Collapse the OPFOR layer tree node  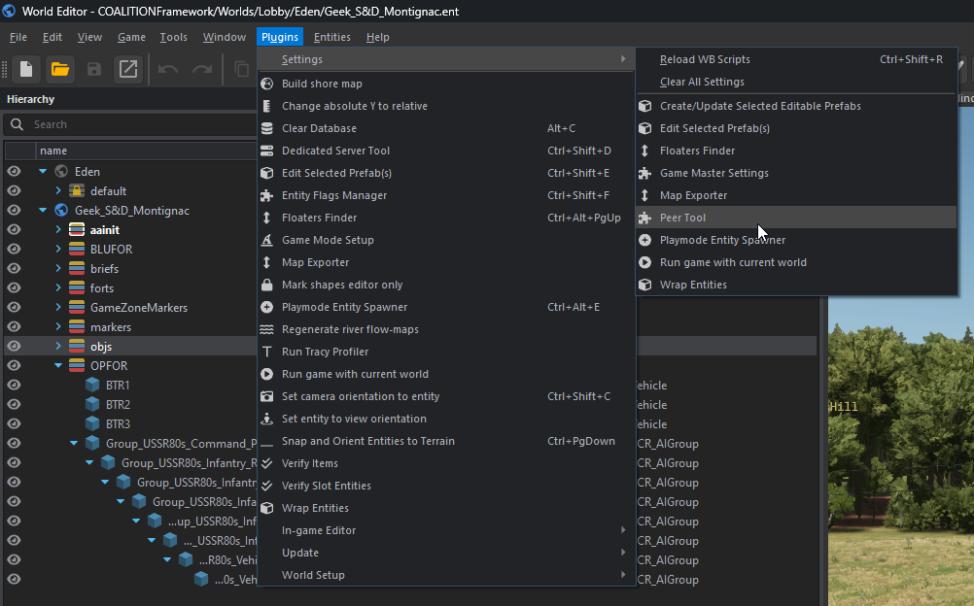click(58, 366)
